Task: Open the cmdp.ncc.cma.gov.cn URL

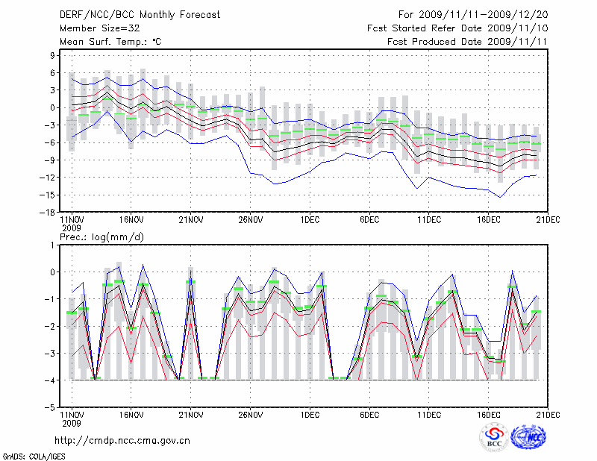Action: pyautogui.click(x=123, y=441)
